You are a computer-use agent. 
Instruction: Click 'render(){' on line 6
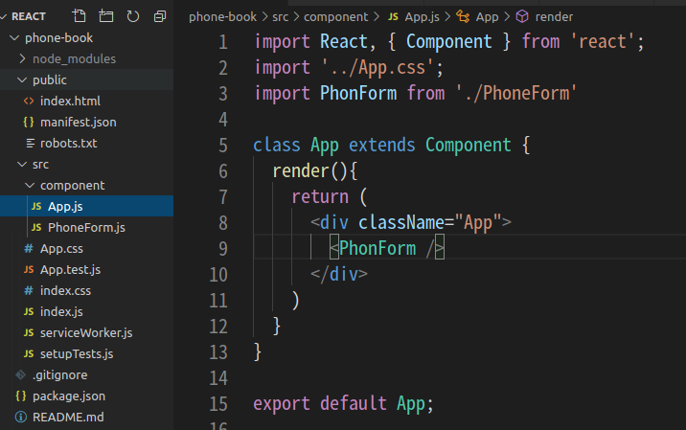(315, 171)
